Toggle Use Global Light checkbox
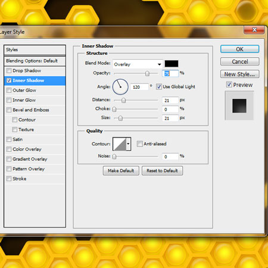 (158, 87)
